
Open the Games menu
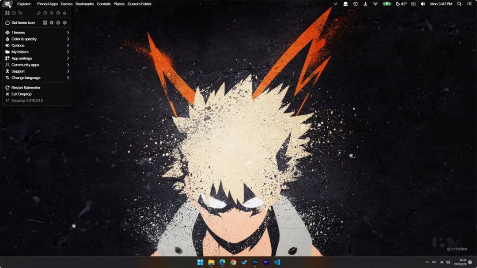tap(67, 4)
